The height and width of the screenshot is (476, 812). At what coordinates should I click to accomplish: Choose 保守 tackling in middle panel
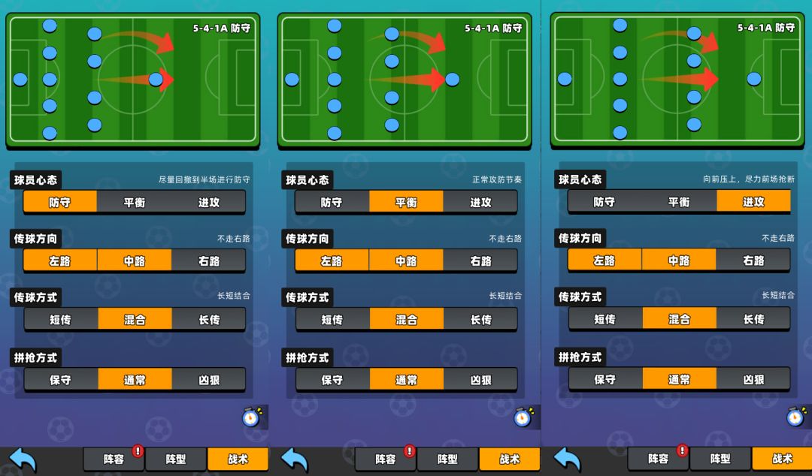pyautogui.click(x=332, y=380)
